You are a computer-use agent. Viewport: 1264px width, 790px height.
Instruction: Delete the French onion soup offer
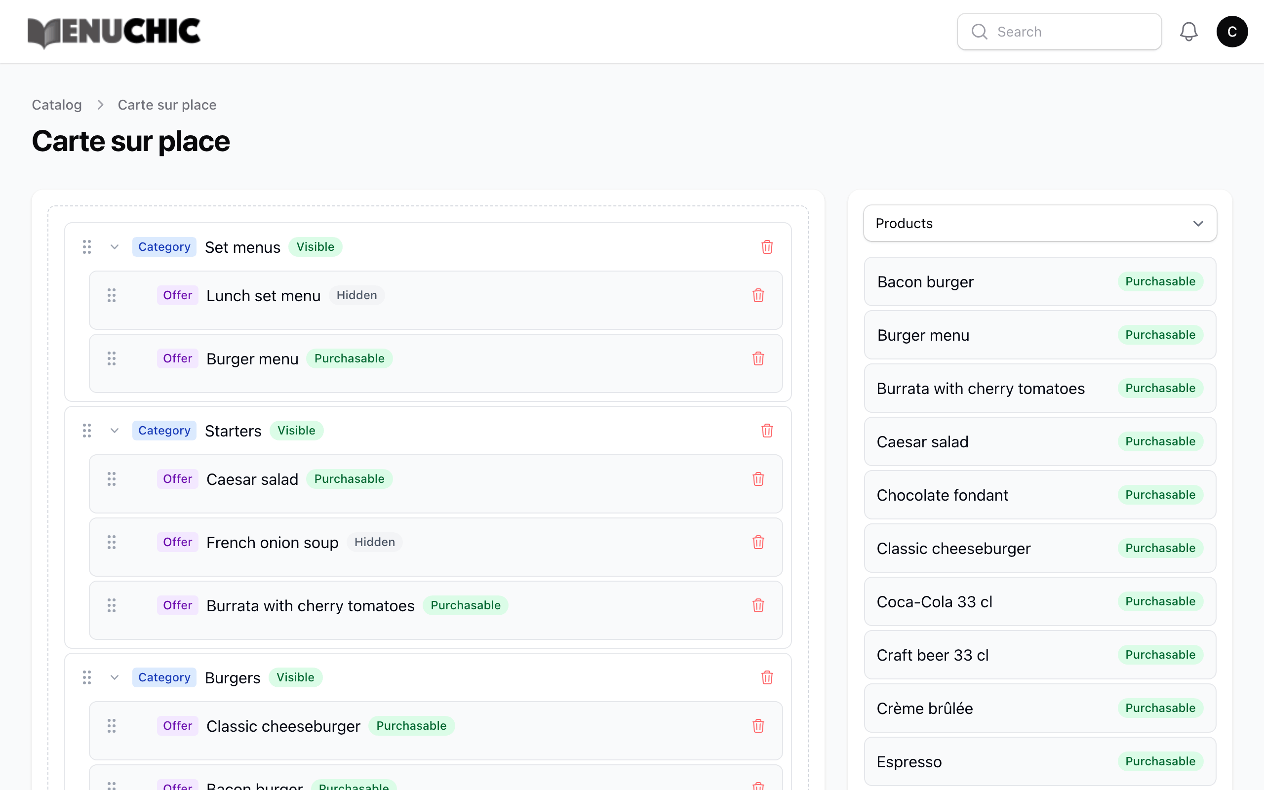pos(758,542)
